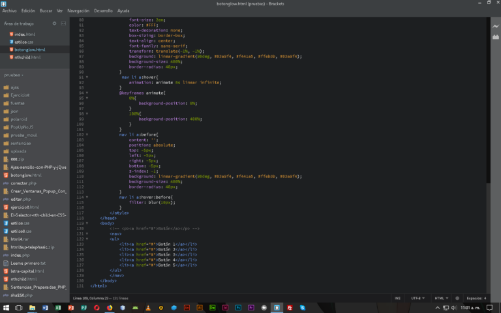
Task: Open index.html from the working files
Action: click(x=24, y=34)
